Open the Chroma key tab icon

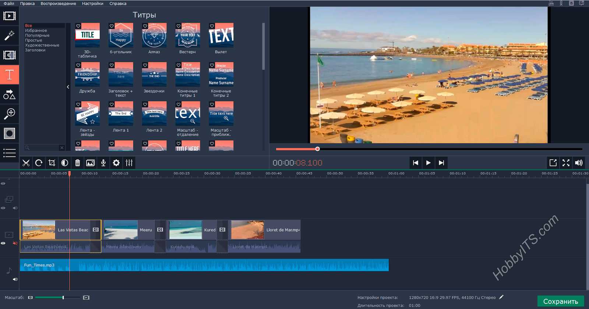[x=10, y=133]
